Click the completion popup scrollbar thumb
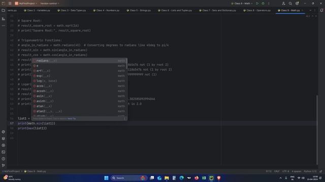Viewport: 325px width, 182px height. click(126, 64)
